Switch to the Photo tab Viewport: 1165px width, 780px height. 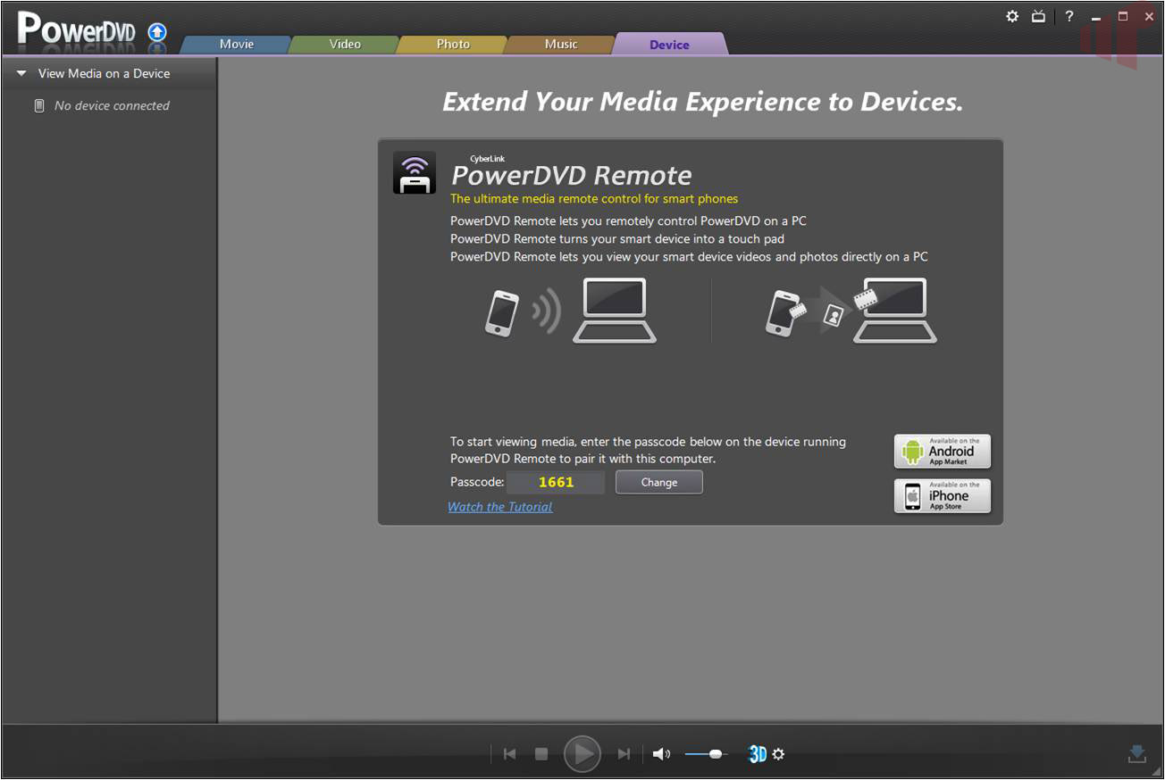click(453, 44)
